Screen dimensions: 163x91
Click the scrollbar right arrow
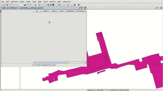(x=86, y=62)
